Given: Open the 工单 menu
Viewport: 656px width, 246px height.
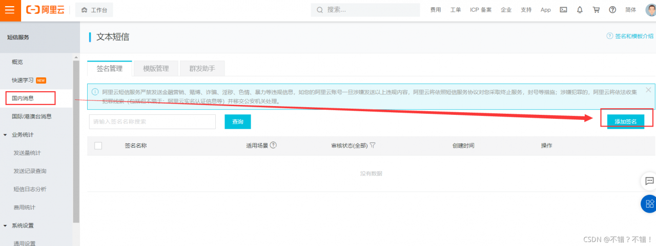Looking at the screenshot, I should (x=456, y=10).
